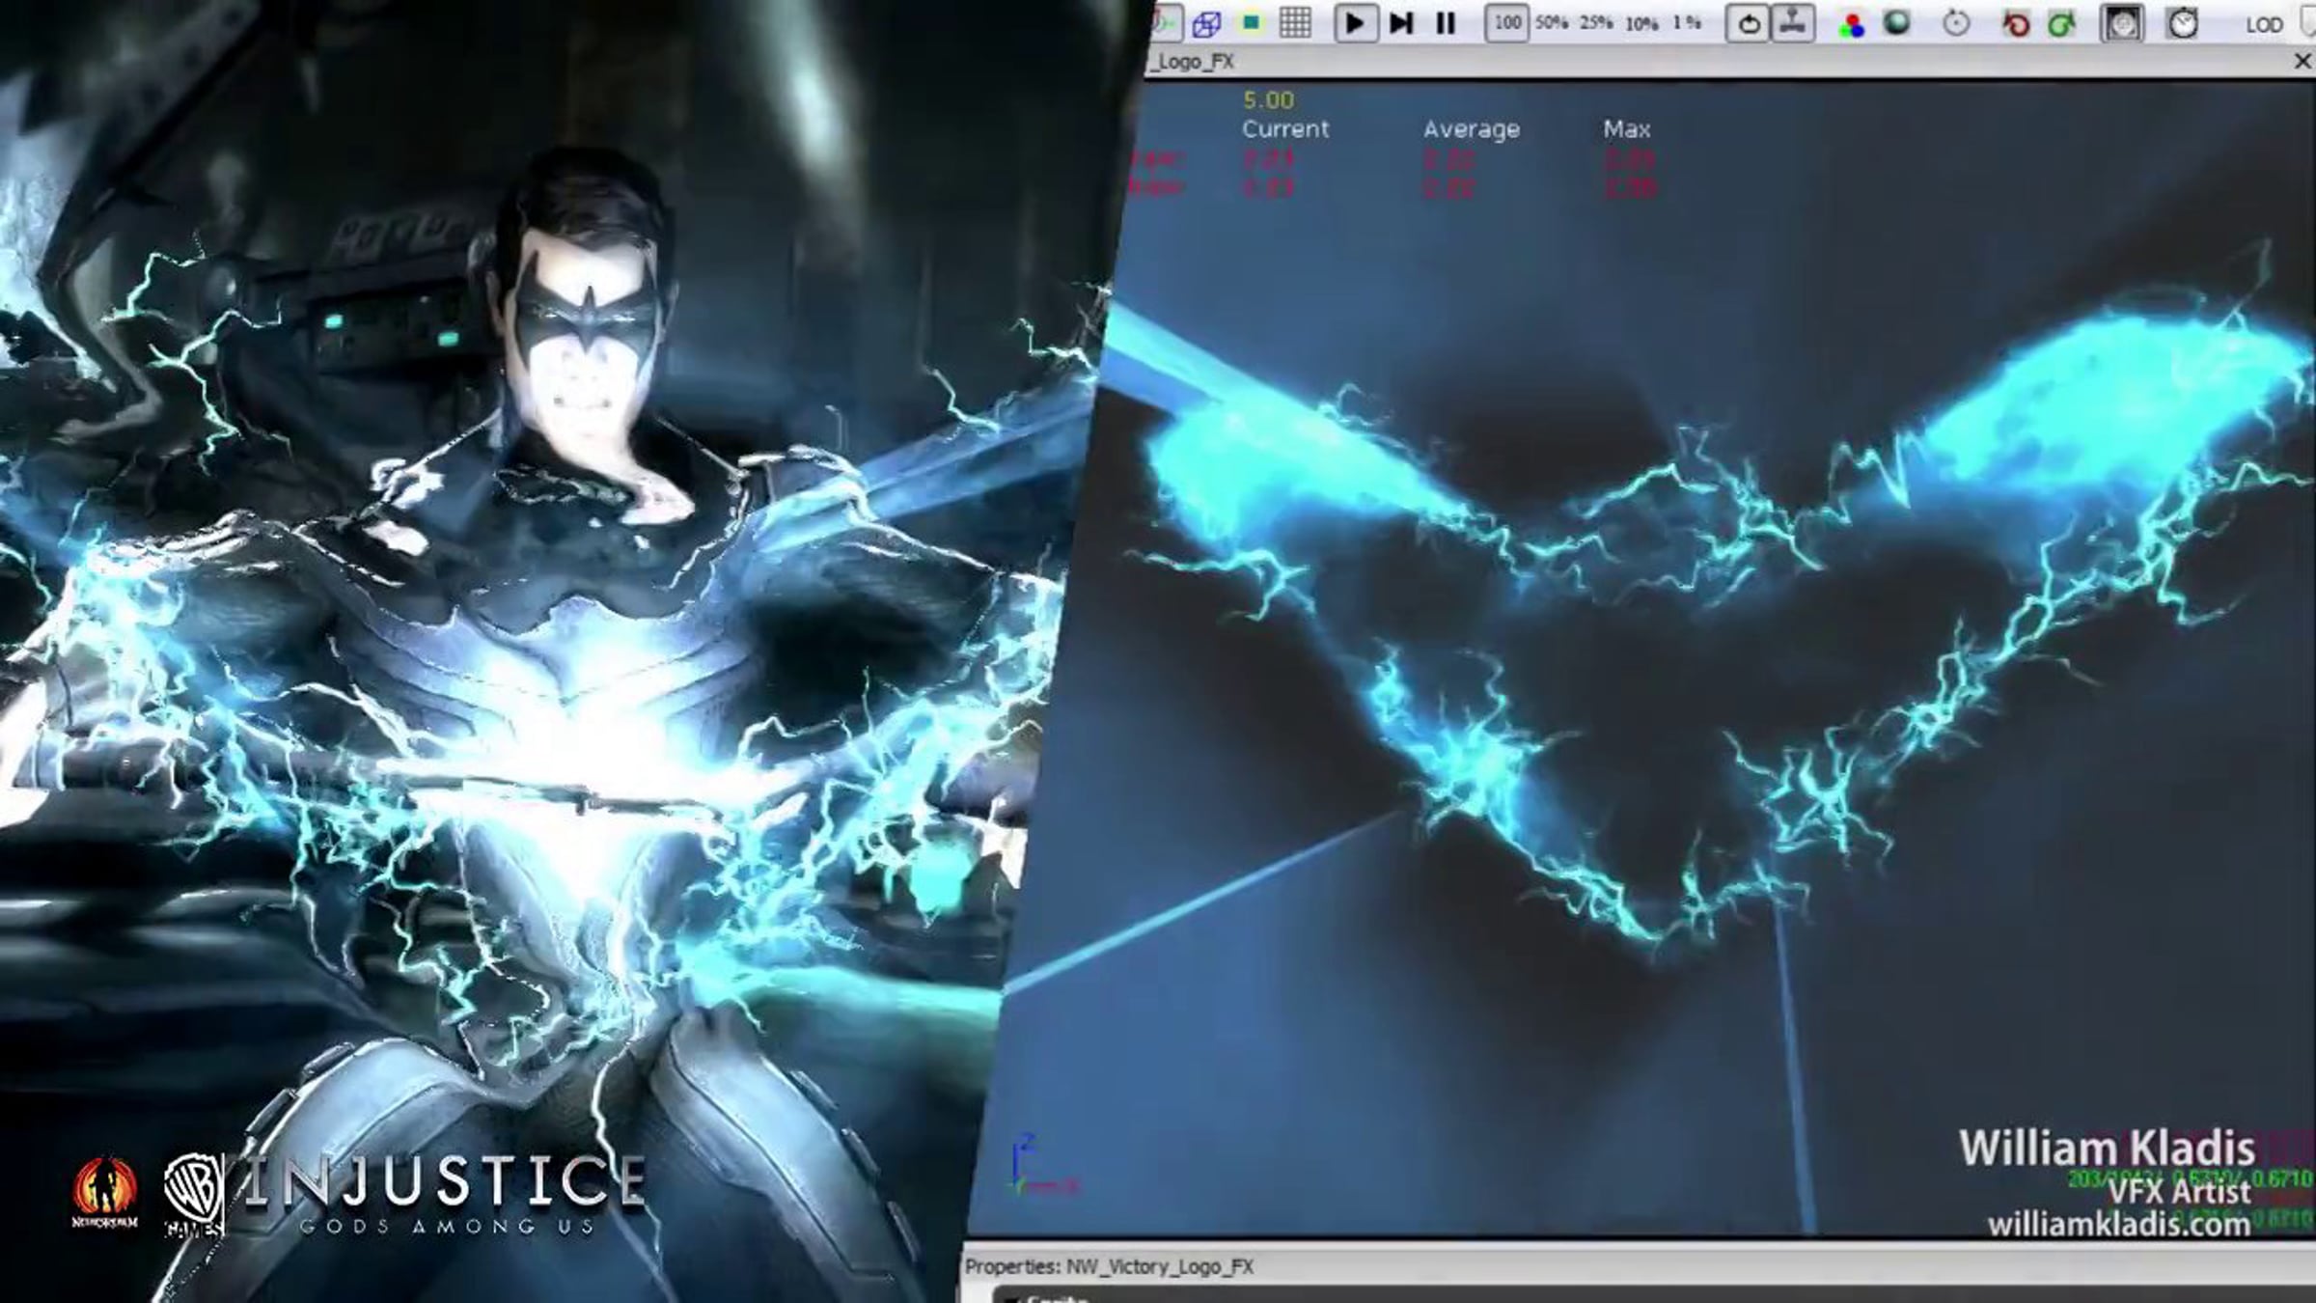Viewport: 2316px width, 1303px height.
Task: Click the LOD label in toolbar
Action: (x=2264, y=25)
